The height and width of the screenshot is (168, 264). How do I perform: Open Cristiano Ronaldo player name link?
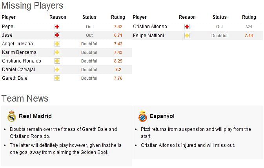(22, 61)
